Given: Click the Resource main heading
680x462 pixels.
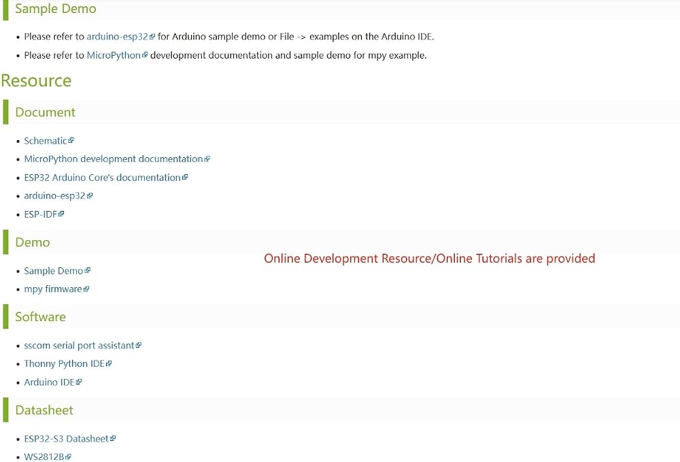Looking at the screenshot, I should coord(36,81).
